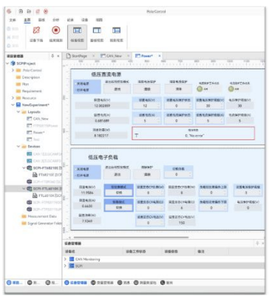Select 打开电源 in the 低压直流电源 panel

point(83,90)
